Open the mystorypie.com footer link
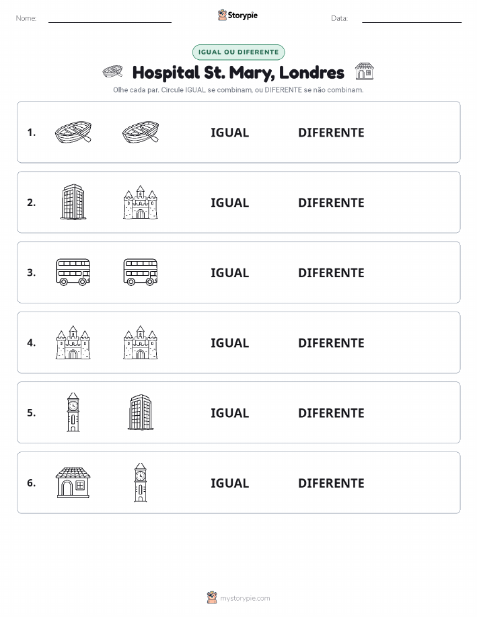 (245, 598)
